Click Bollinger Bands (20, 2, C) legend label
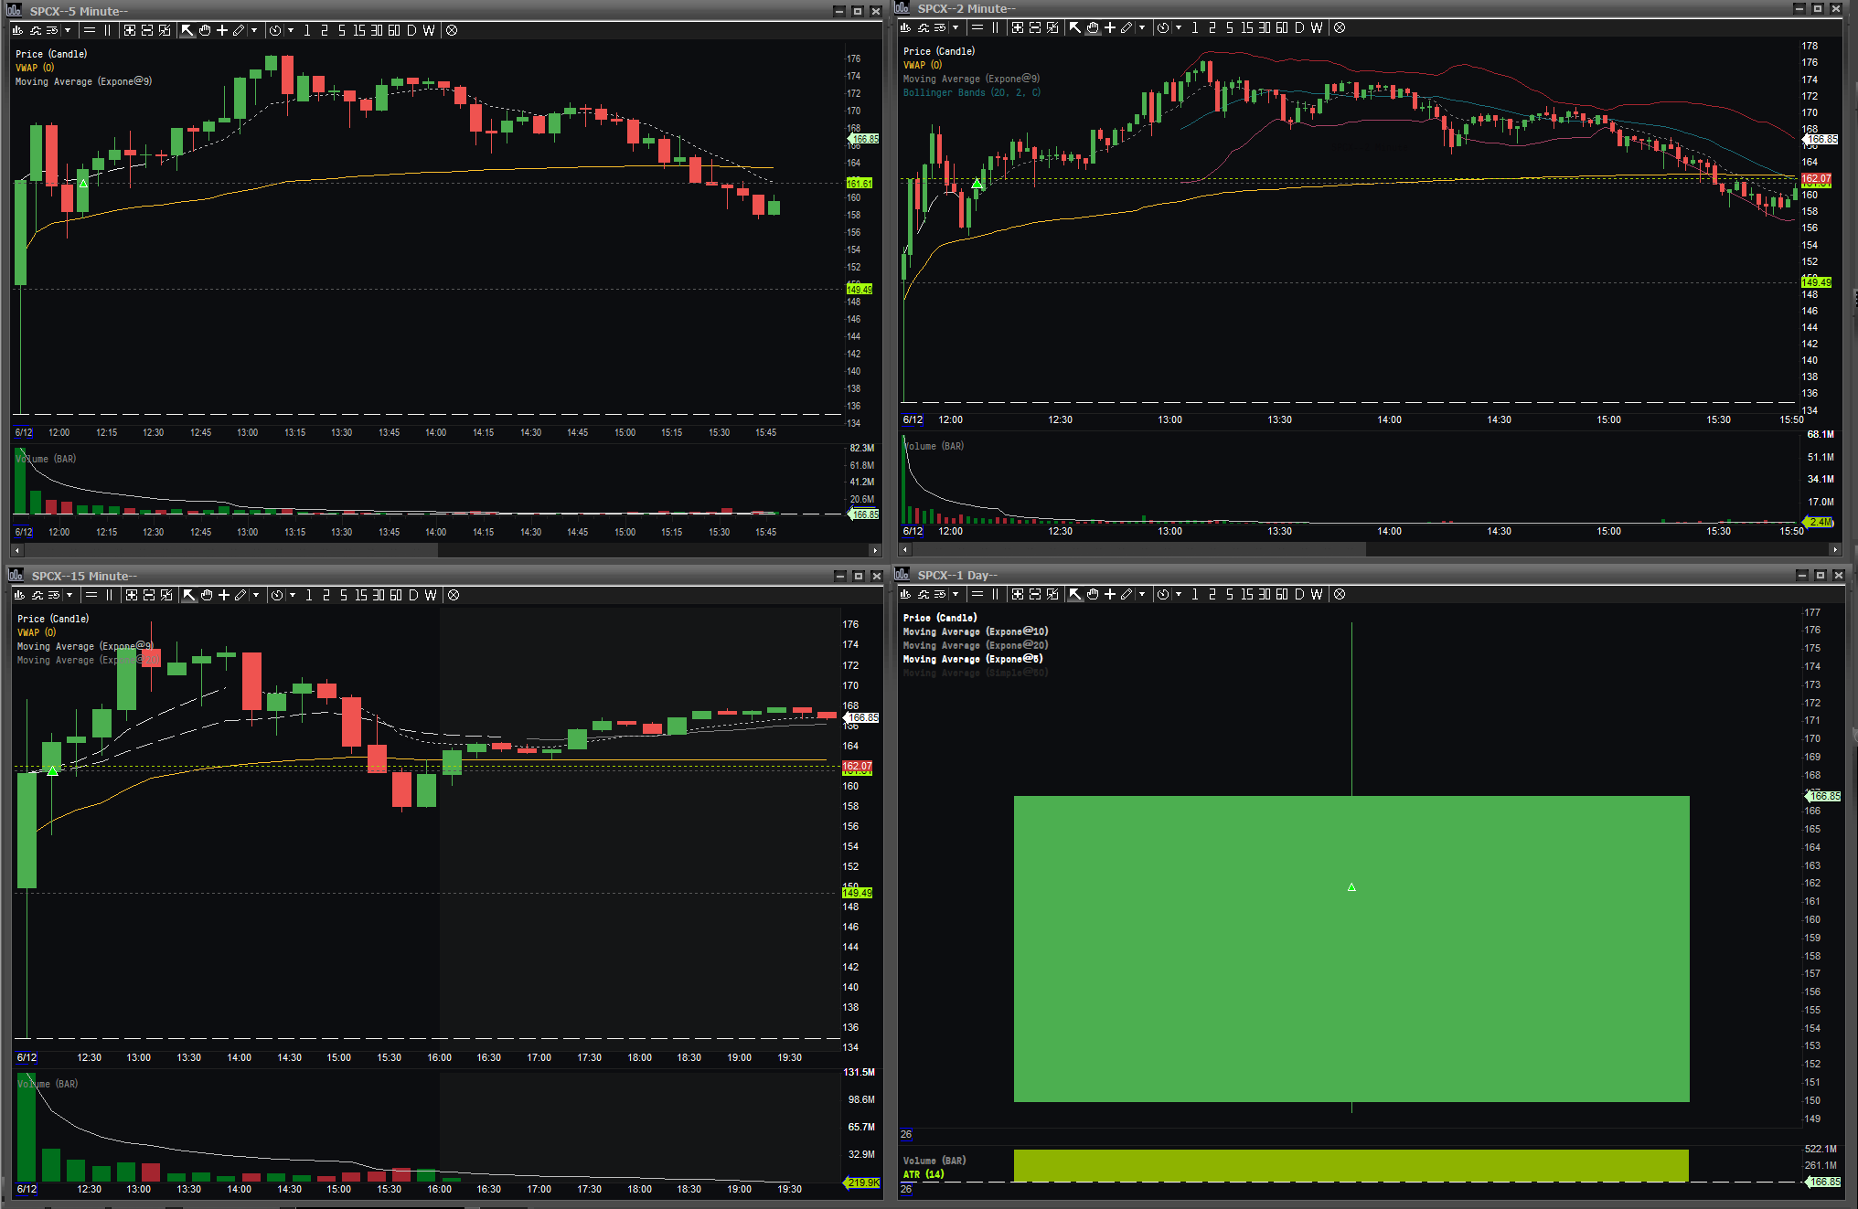 972,92
